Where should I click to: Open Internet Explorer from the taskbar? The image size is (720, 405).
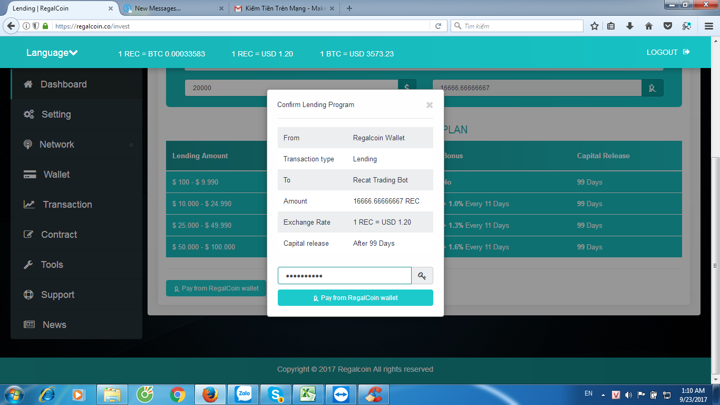point(47,394)
